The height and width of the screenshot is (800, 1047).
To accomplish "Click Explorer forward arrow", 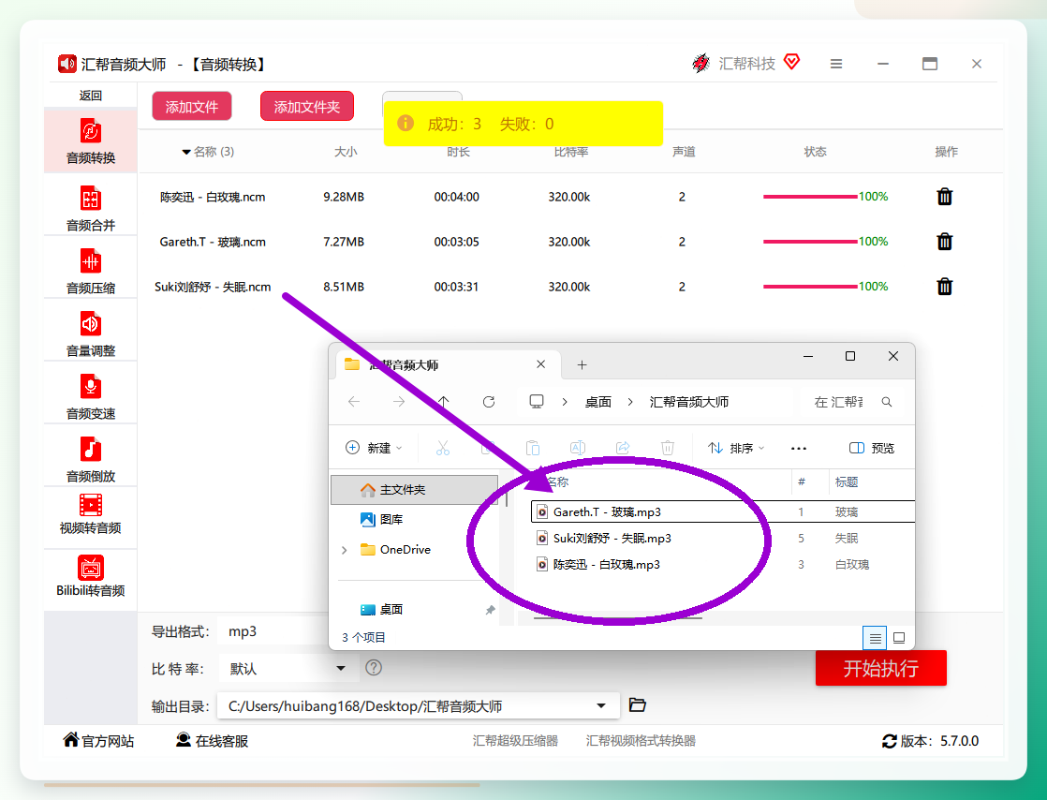I will [399, 402].
